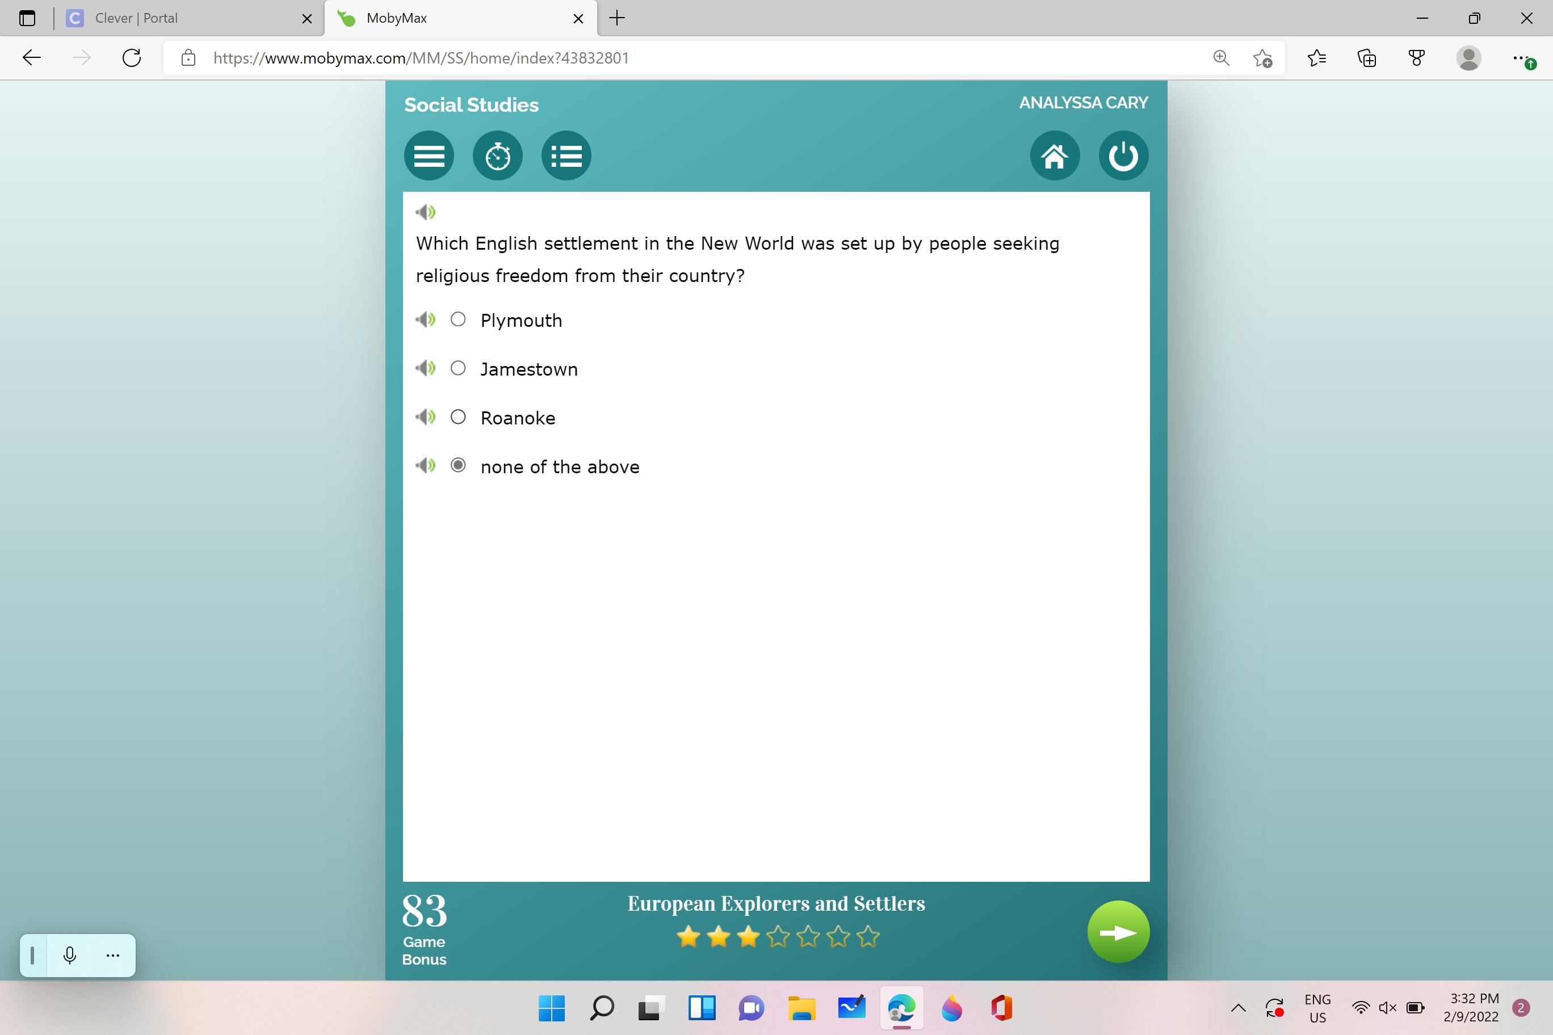Switch to the Clever Portal tab
Screen dimensions: 1553x1035
(x=178, y=19)
